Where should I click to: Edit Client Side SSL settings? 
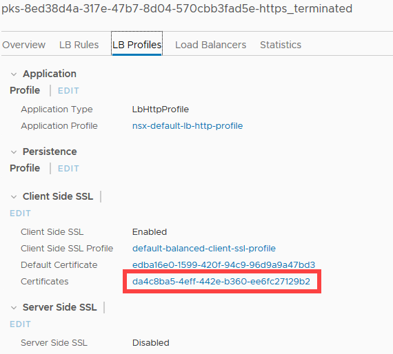pos(20,214)
